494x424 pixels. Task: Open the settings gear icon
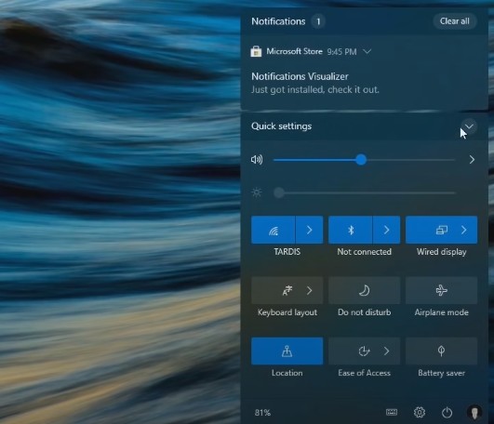click(x=420, y=412)
